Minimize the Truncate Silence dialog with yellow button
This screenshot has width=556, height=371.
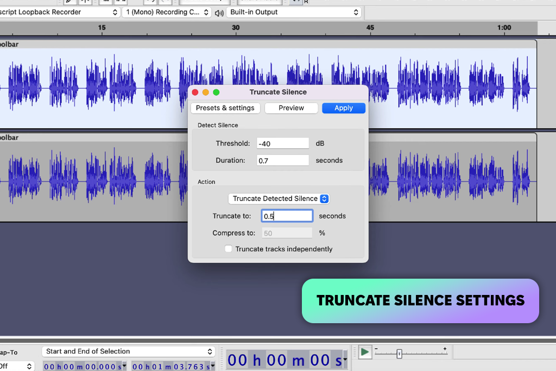pos(206,92)
